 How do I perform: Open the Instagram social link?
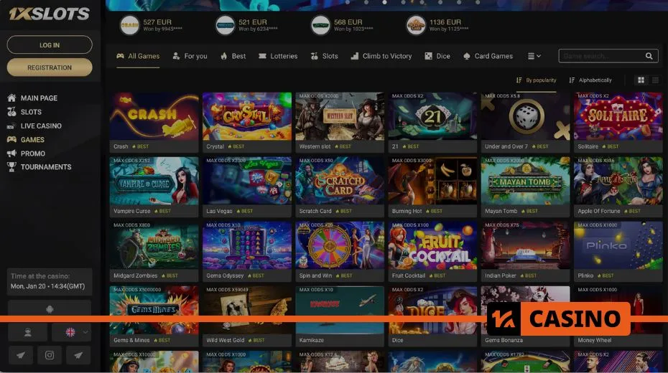click(x=50, y=355)
